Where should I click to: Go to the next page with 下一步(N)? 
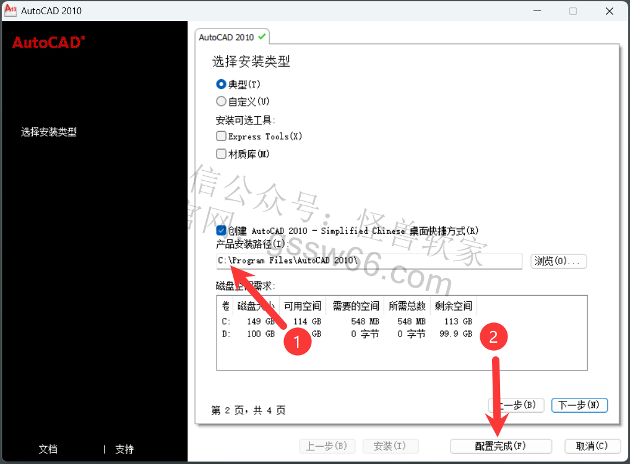pos(579,405)
